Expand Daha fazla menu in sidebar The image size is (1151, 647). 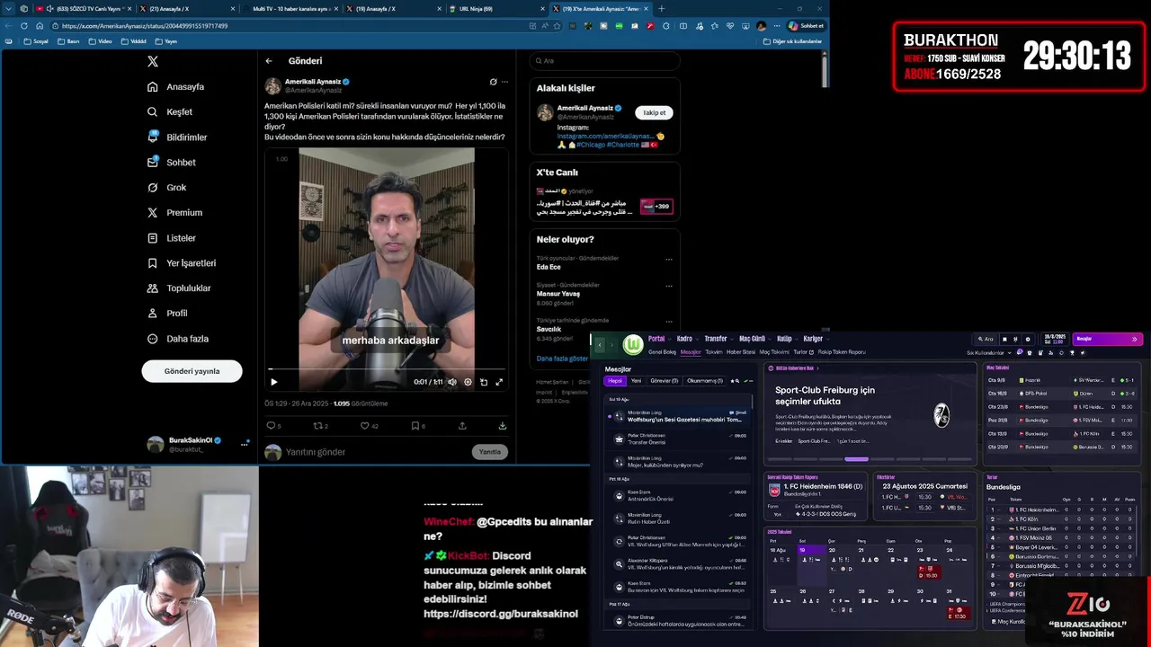[178, 339]
